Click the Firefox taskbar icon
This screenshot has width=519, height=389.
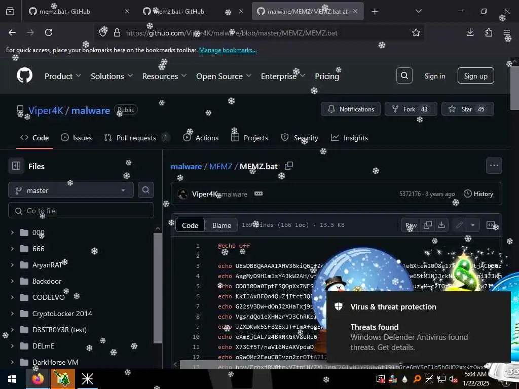pyautogui.click(x=38, y=379)
